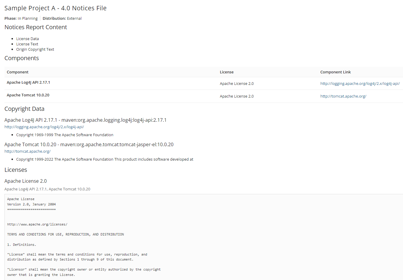Viewport: 403px width, 280px height.
Task: Click the logging.apache.org link under Copyright Data
Action: click(x=44, y=127)
